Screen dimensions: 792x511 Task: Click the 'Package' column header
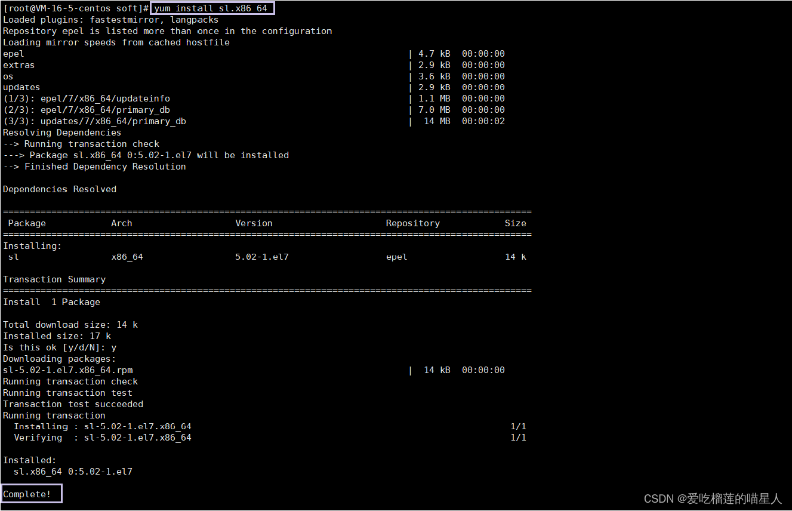tap(27, 223)
